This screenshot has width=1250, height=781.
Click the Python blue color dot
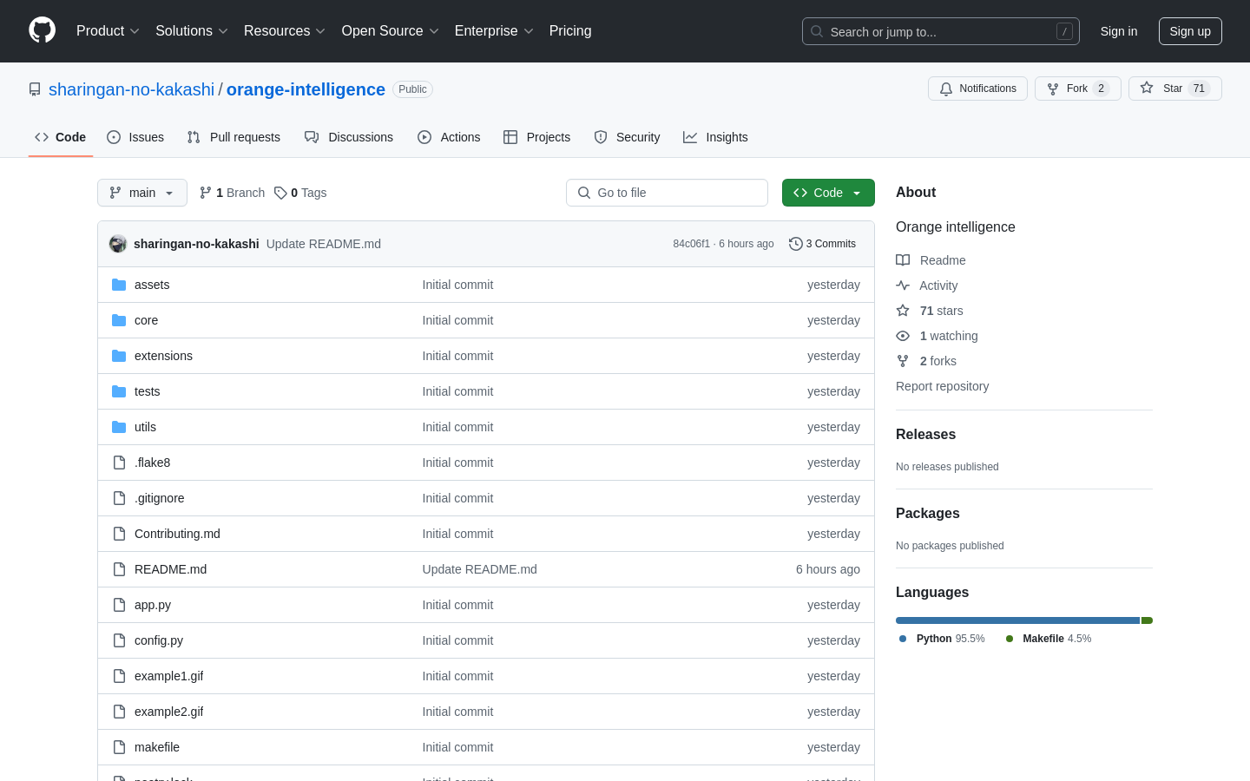click(x=903, y=639)
